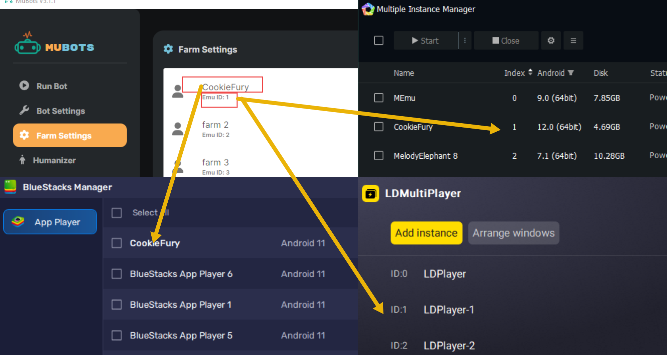Open Humanizer in the MuBots sidebar
The width and height of the screenshot is (667, 355).
48,160
